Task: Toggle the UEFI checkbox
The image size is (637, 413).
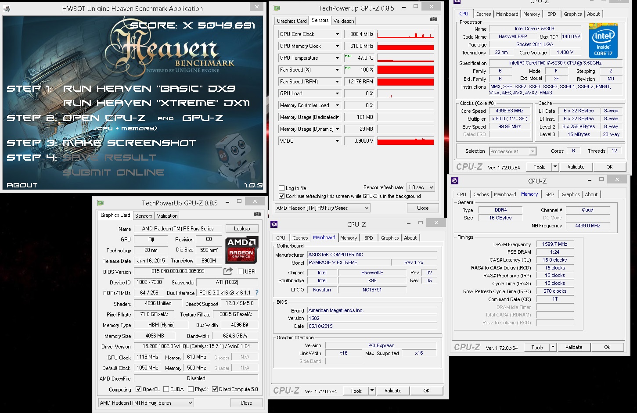Action: [x=241, y=272]
